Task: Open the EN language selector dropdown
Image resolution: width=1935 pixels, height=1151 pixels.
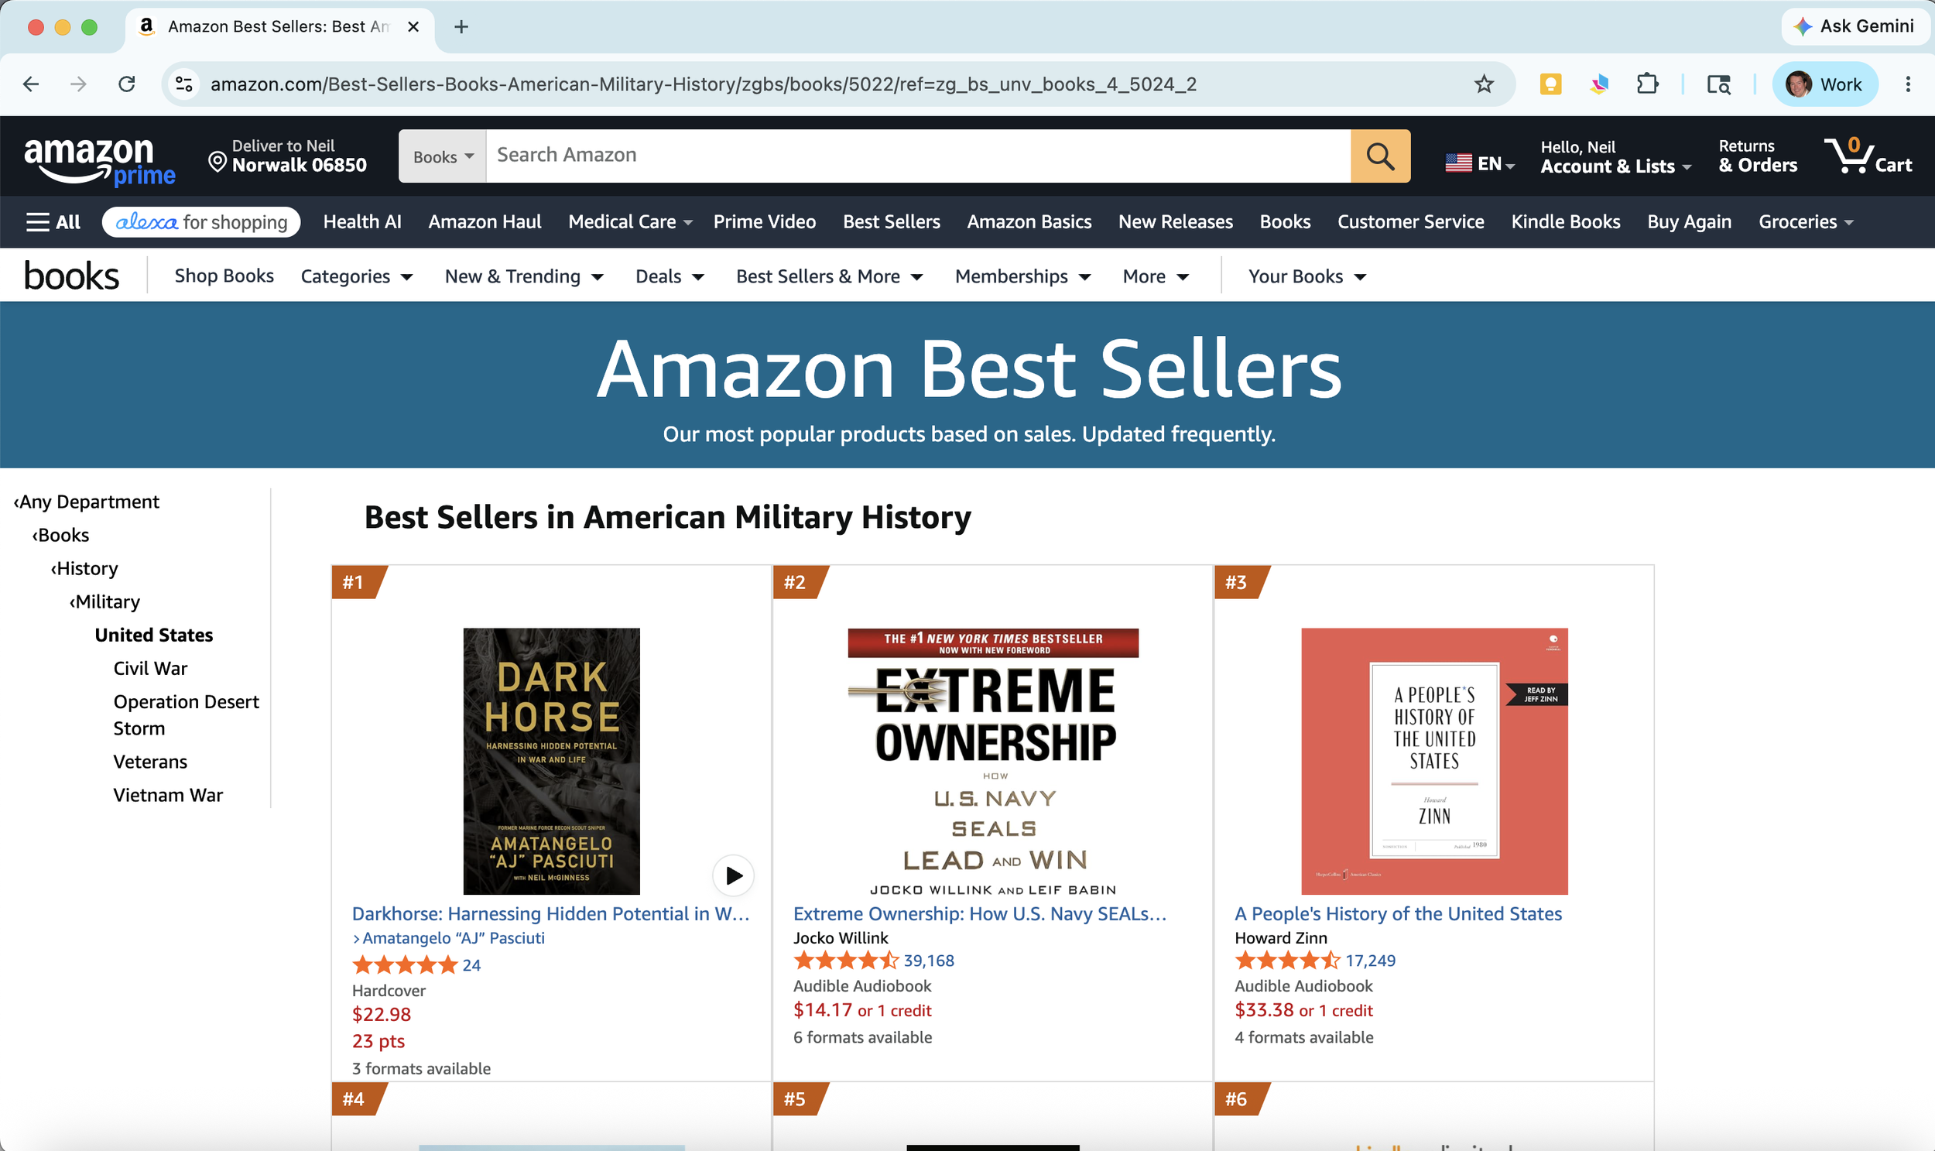Action: 1480,163
